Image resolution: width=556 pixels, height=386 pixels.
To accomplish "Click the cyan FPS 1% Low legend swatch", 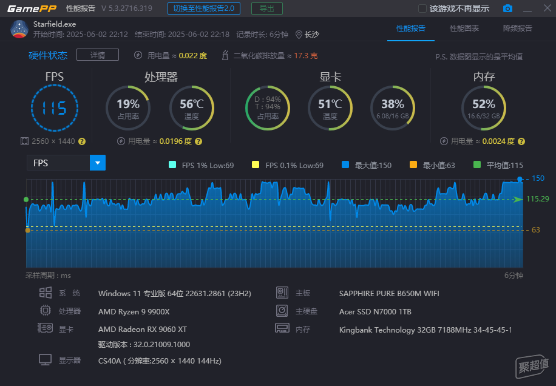I will tap(172, 164).
